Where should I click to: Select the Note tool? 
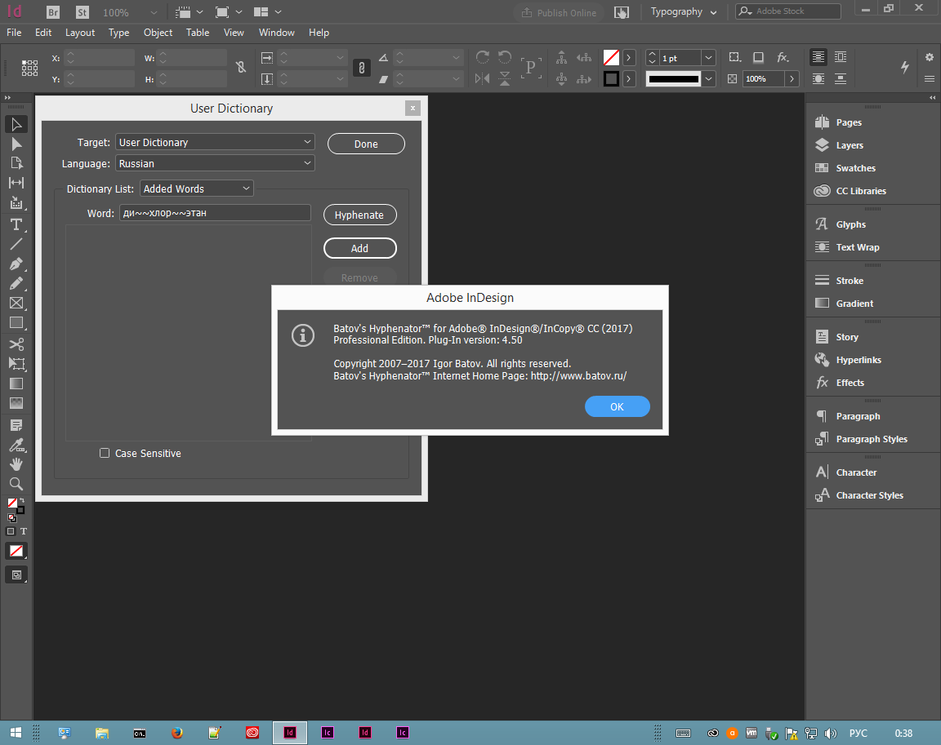[16, 425]
